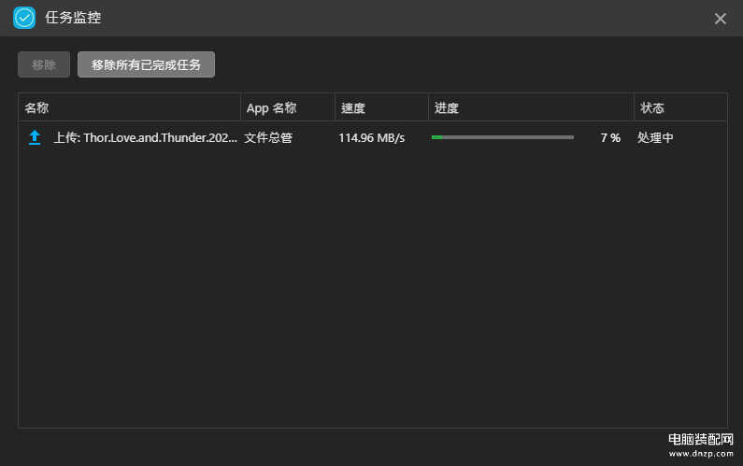The image size is (743, 466).
Task: Sort by the App 名称 column header
Action: tap(288, 108)
